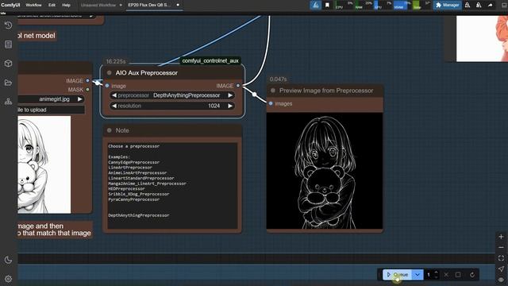
Task: Increase resolution with right arrow
Action: [230, 106]
